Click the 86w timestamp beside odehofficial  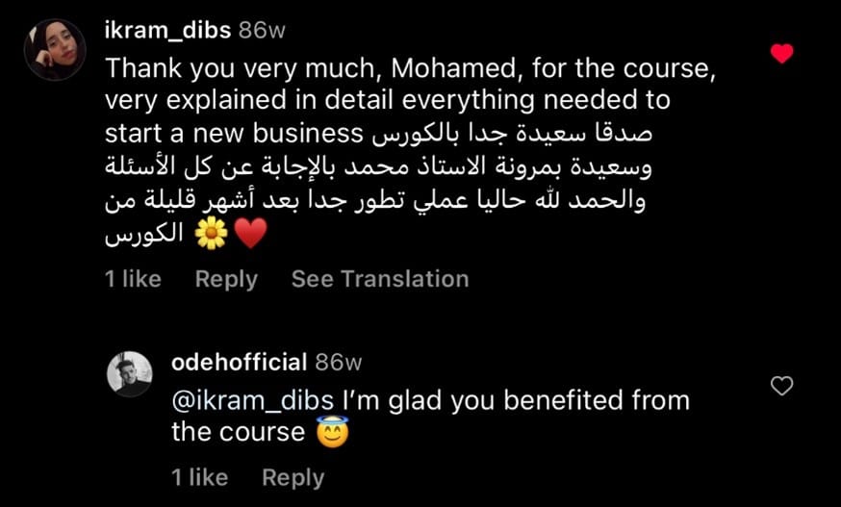(338, 363)
